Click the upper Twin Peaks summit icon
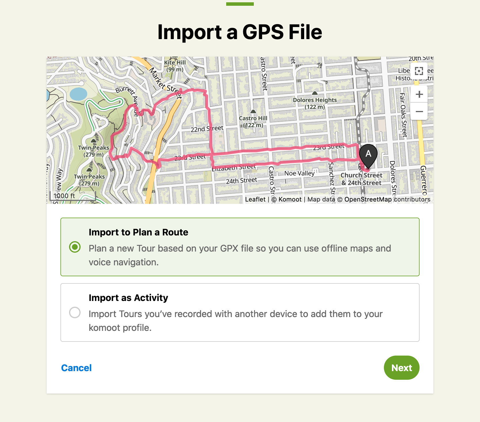Viewport: 480px width, 422px height. click(x=94, y=141)
